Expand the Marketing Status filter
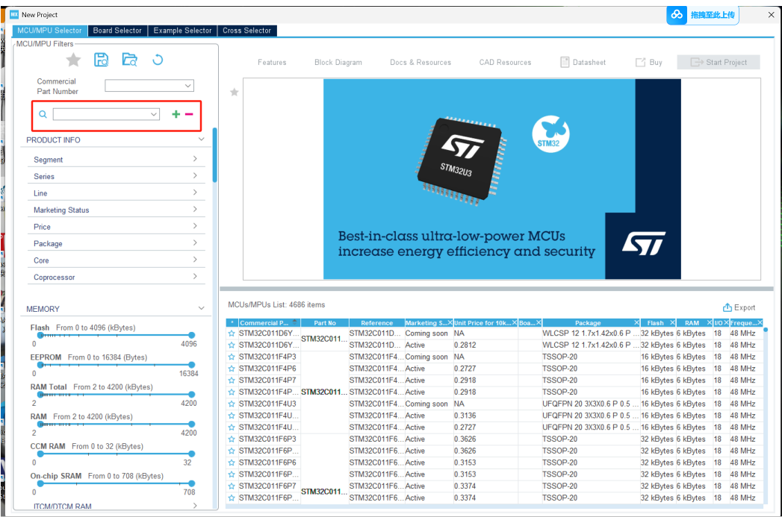782x517 pixels. [x=195, y=209]
